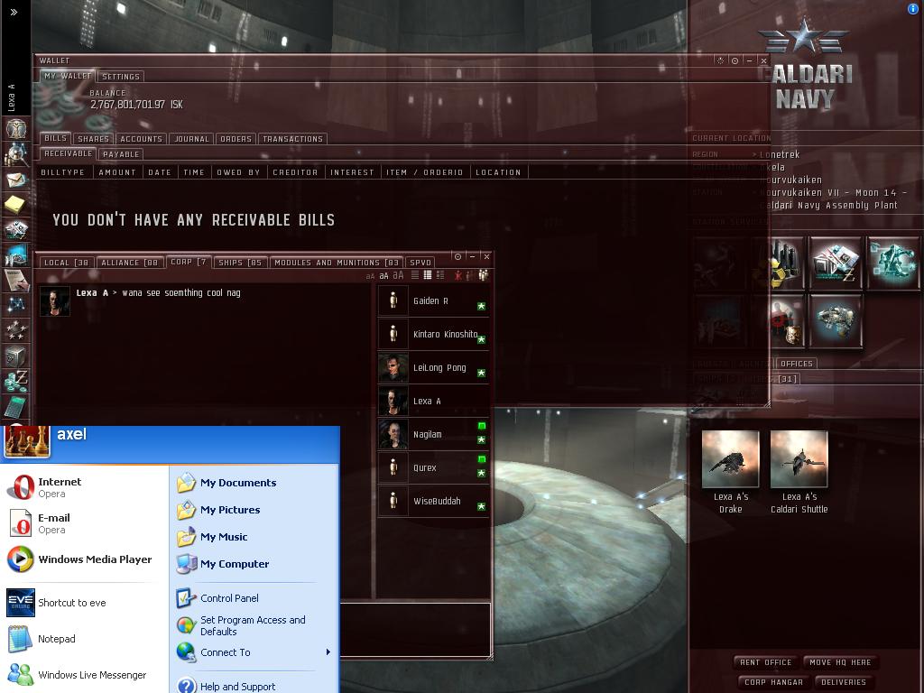Open the journal document-with-pen sidebar icon
Screen dimensions: 924x693
[16, 280]
